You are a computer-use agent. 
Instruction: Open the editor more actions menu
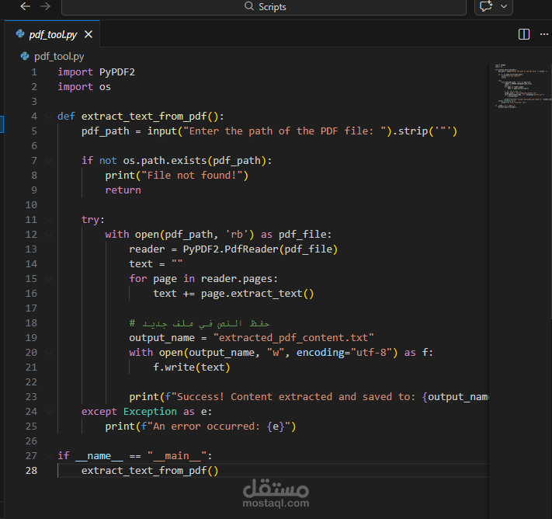(x=544, y=34)
